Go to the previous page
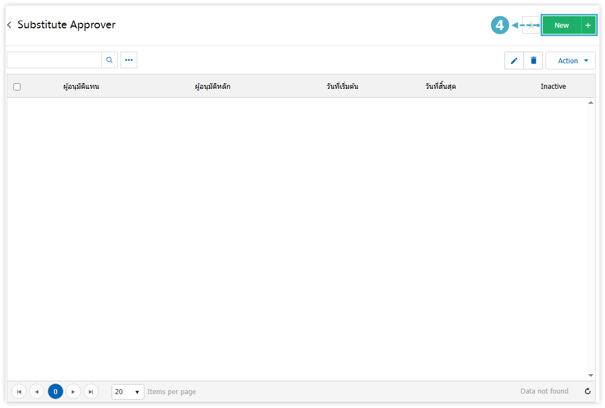605x408 pixels. (37, 391)
